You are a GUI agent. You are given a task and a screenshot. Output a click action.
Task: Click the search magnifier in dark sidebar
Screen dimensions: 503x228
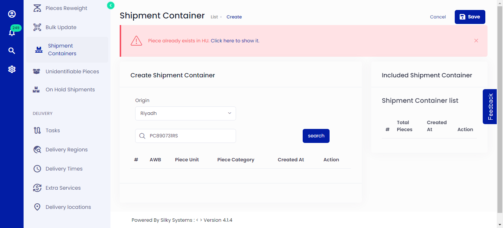tap(11, 50)
